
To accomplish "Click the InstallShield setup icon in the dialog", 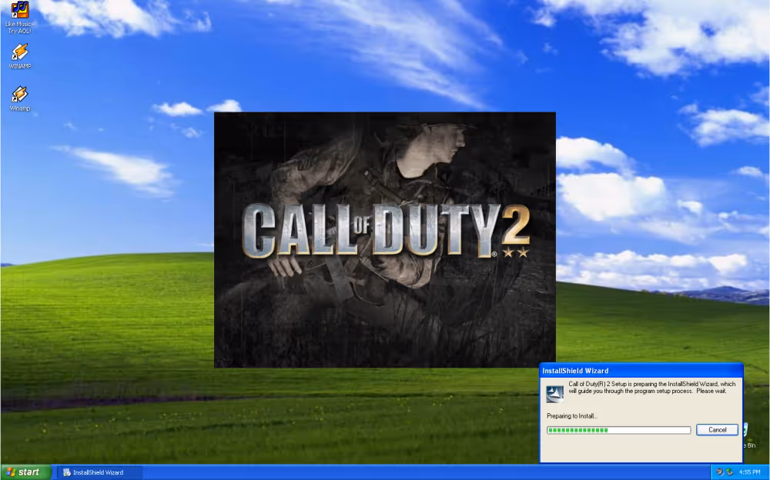I will (555, 393).
